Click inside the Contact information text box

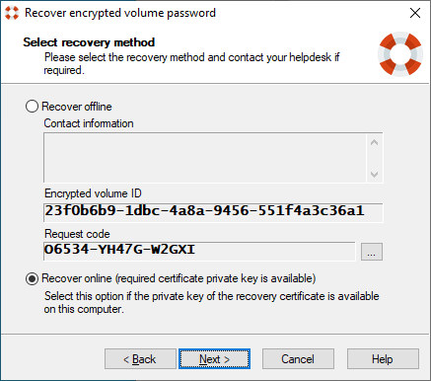click(x=205, y=158)
